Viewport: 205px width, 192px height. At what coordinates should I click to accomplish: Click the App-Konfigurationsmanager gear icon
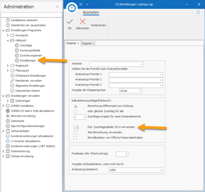coord(8,126)
